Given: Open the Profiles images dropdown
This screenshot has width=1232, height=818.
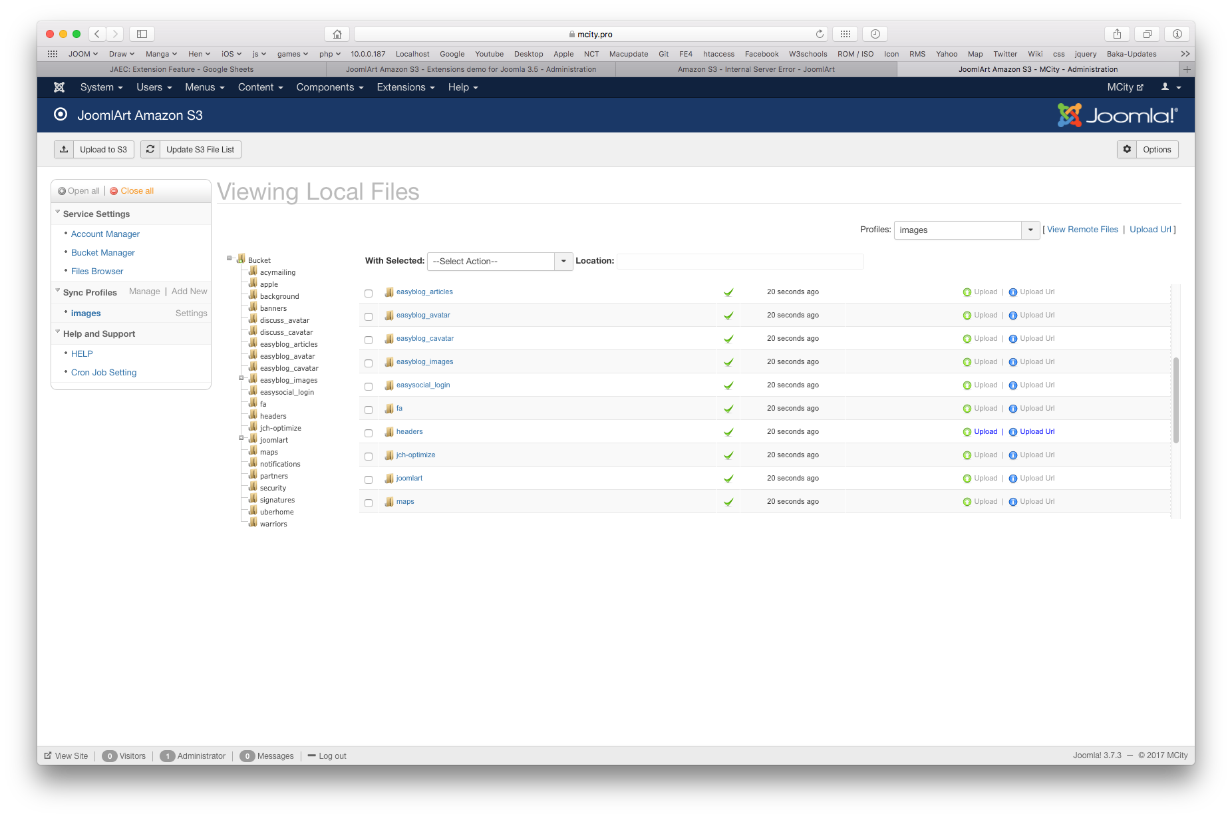Looking at the screenshot, I should coord(1030,230).
